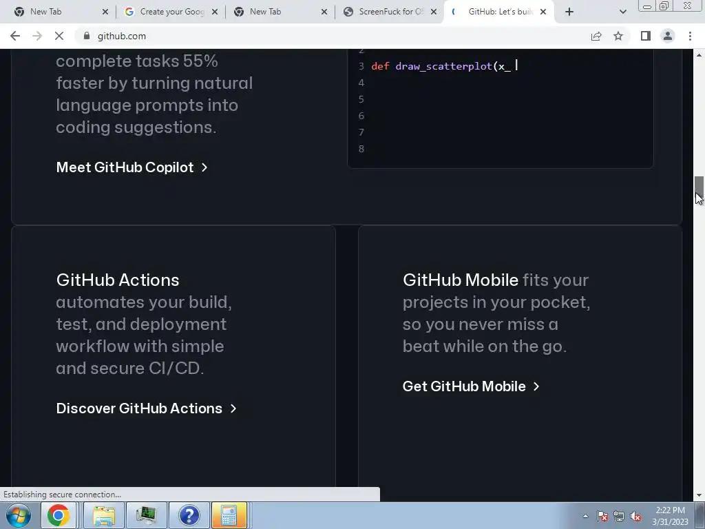Click the vertical scrollbar thumb
This screenshot has width=705, height=529.
pyautogui.click(x=699, y=189)
